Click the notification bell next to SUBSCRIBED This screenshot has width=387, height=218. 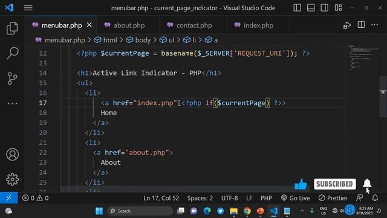pos(367,183)
